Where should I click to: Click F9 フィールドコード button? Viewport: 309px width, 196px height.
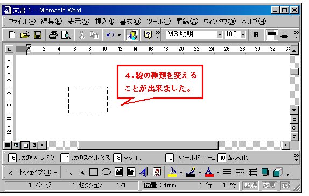(190, 158)
